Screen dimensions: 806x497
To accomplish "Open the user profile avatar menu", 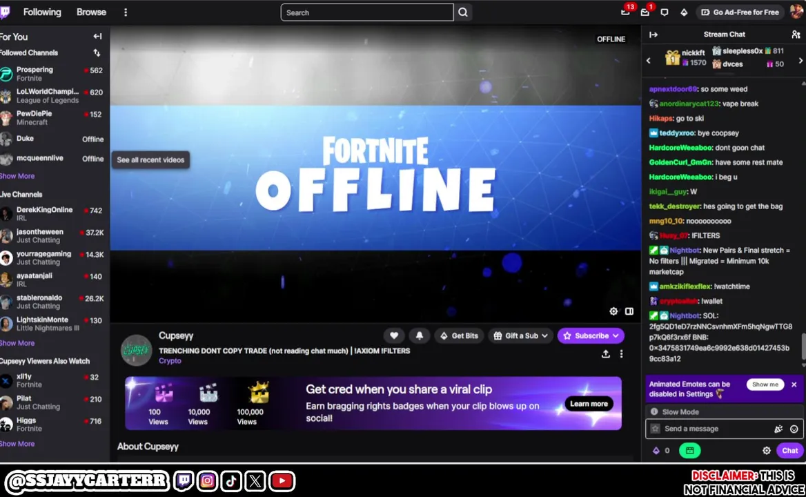I will [x=797, y=12].
